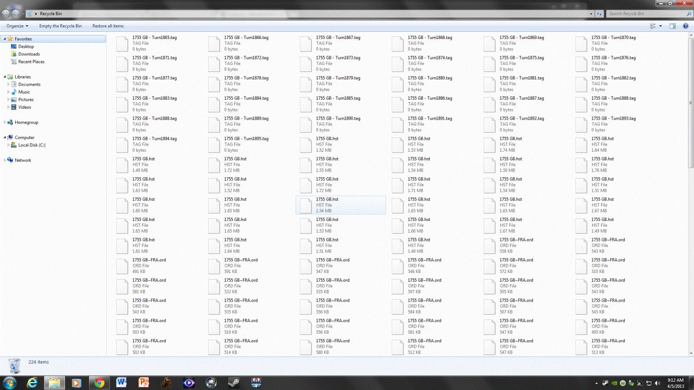The image size is (694, 390).
Task: Open the address bar history dropdown
Action: tap(591, 14)
